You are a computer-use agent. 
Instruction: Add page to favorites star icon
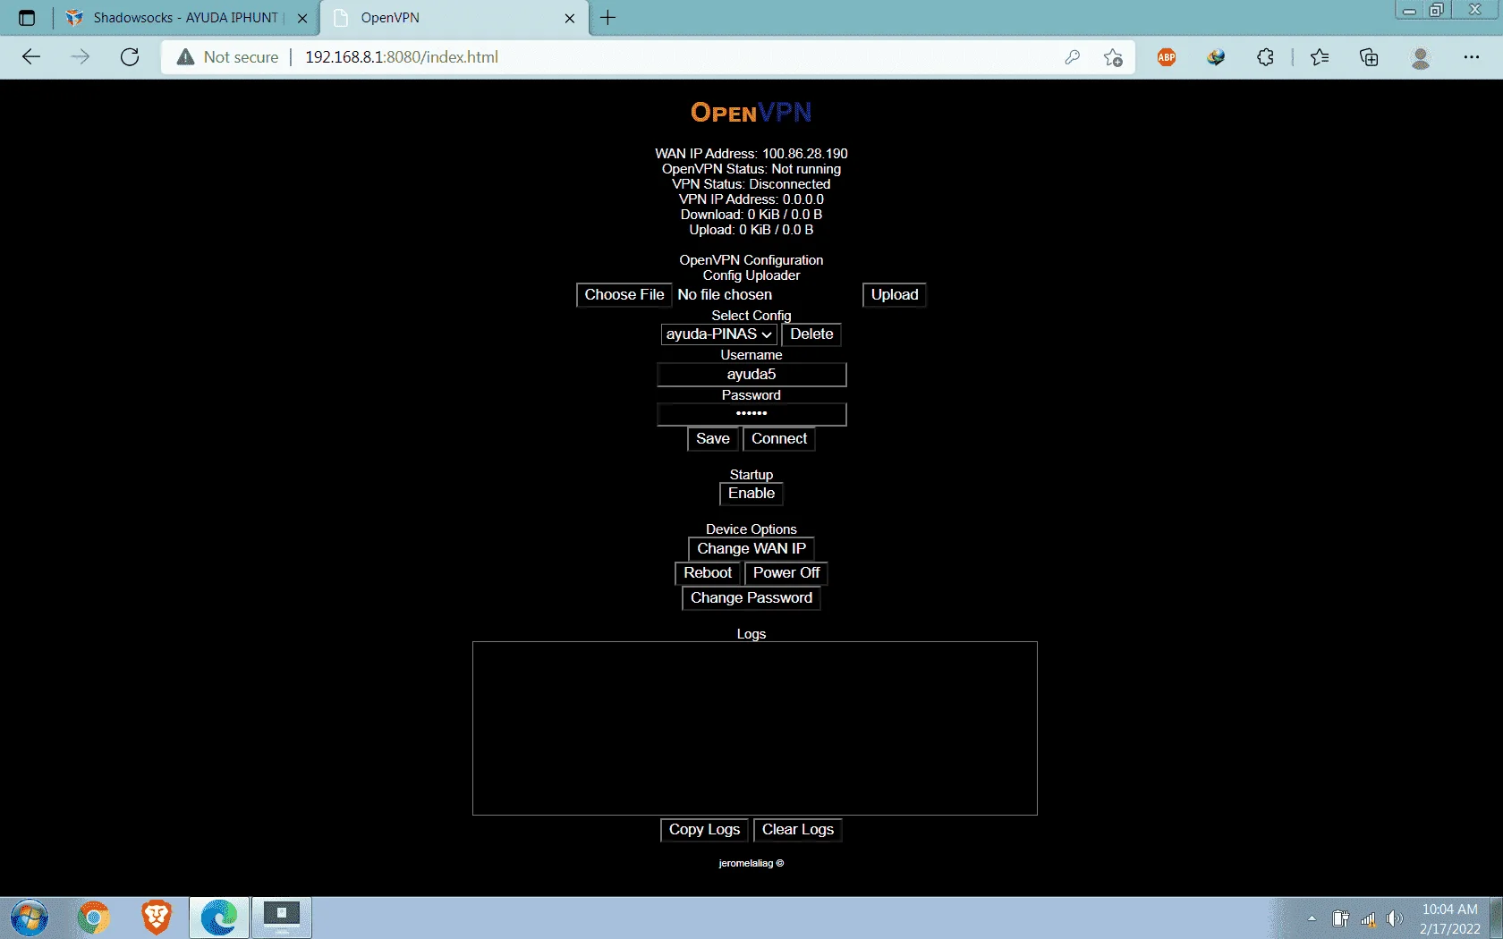(1113, 57)
